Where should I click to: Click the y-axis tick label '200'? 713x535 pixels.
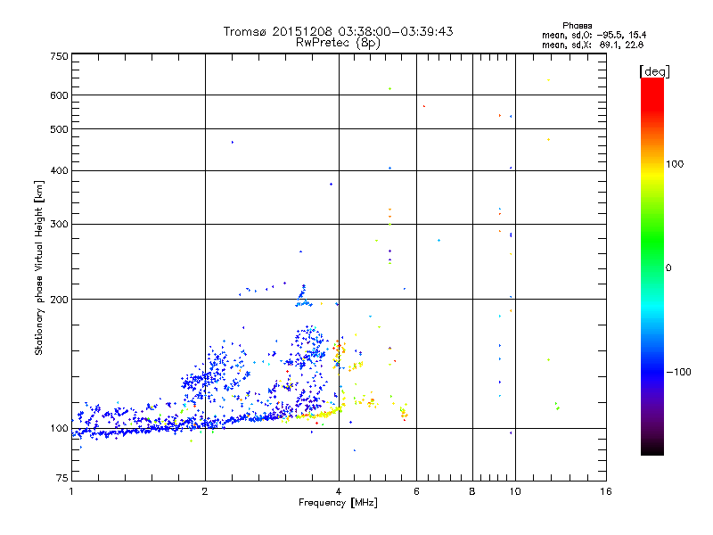59,300
